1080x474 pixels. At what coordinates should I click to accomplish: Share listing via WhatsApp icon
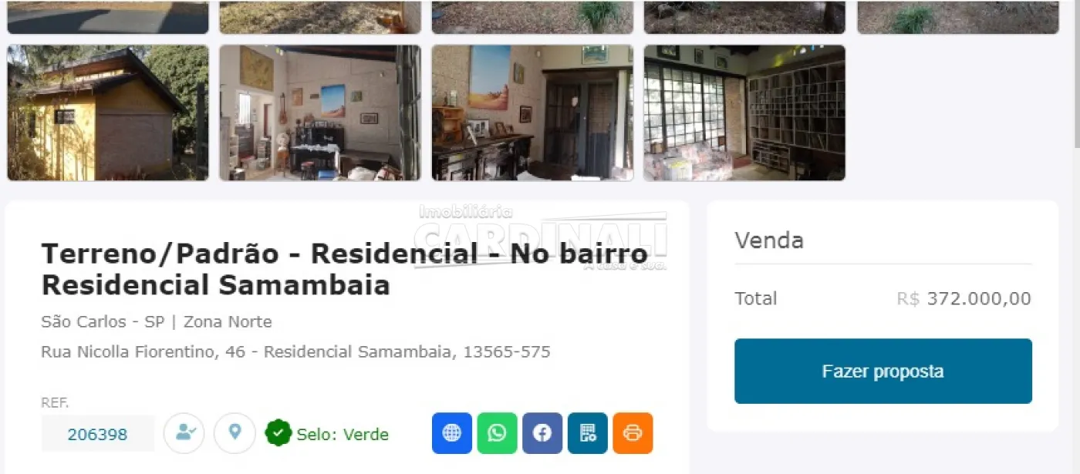coord(497,433)
